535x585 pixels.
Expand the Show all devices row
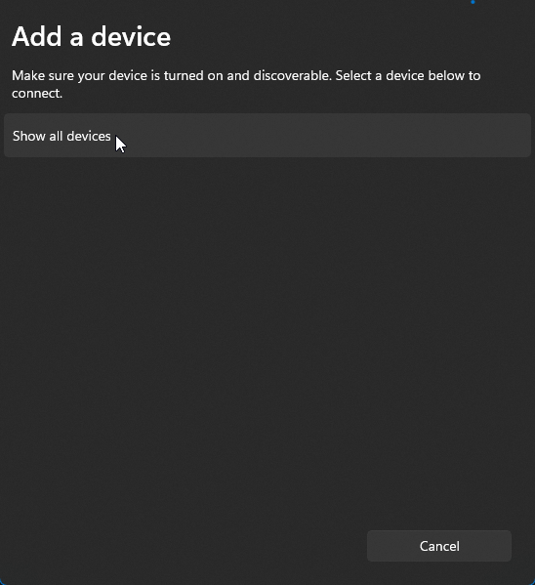[x=267, y=136]
